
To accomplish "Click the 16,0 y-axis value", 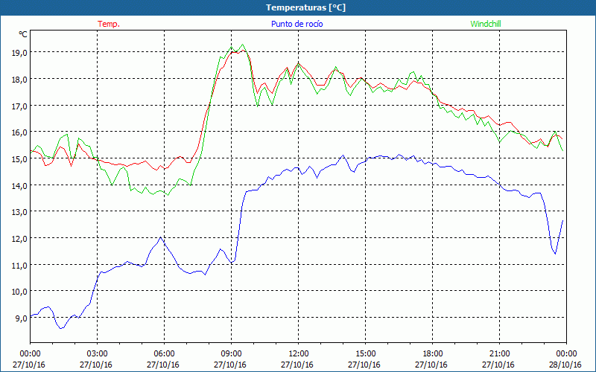I will tap(20, 132).
